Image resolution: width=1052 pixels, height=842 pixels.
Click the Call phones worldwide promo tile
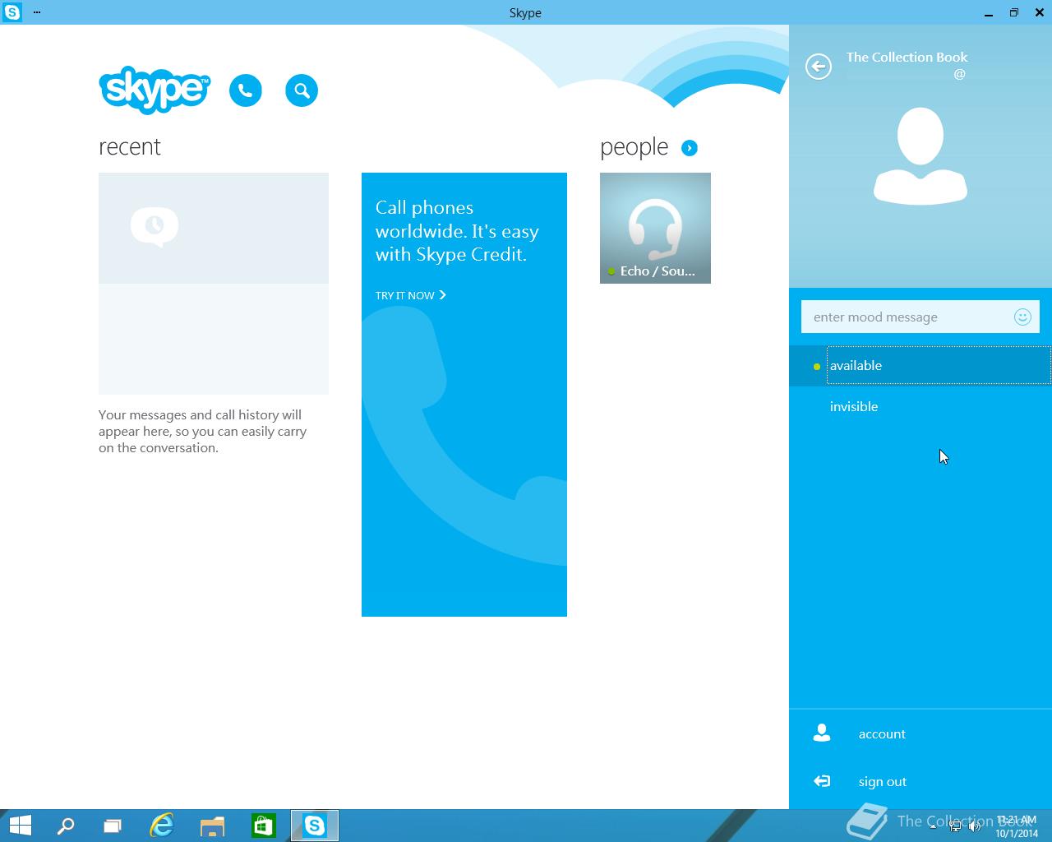(x=464, y=395)
